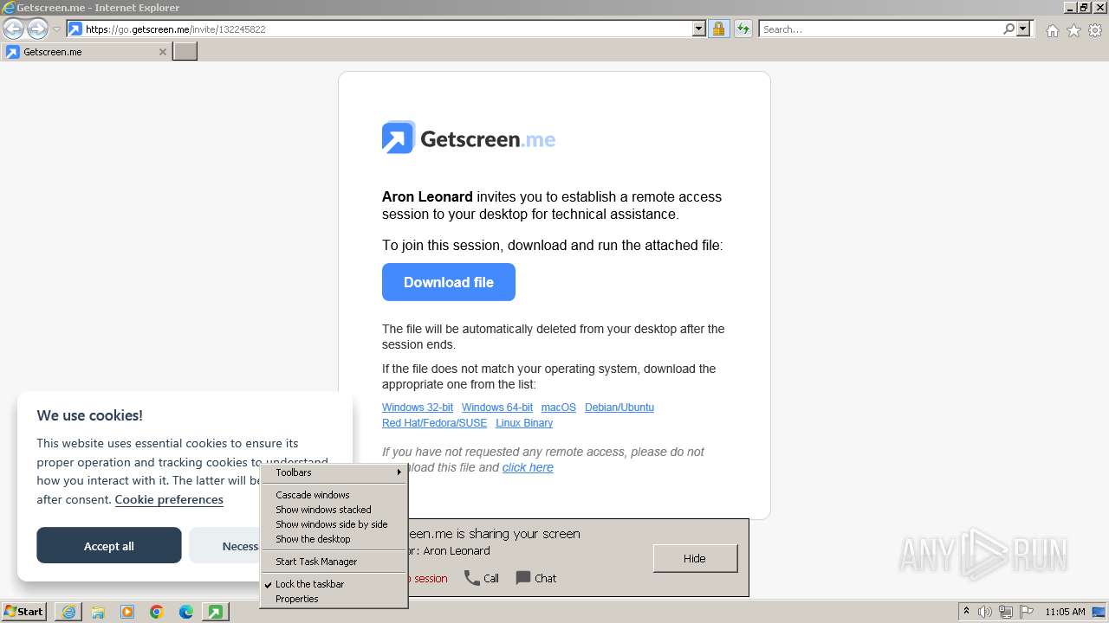The height and width of the screenshot is (623, 1109).
Task: Choose Cascade windows from context menu
Action: (334, 495)
